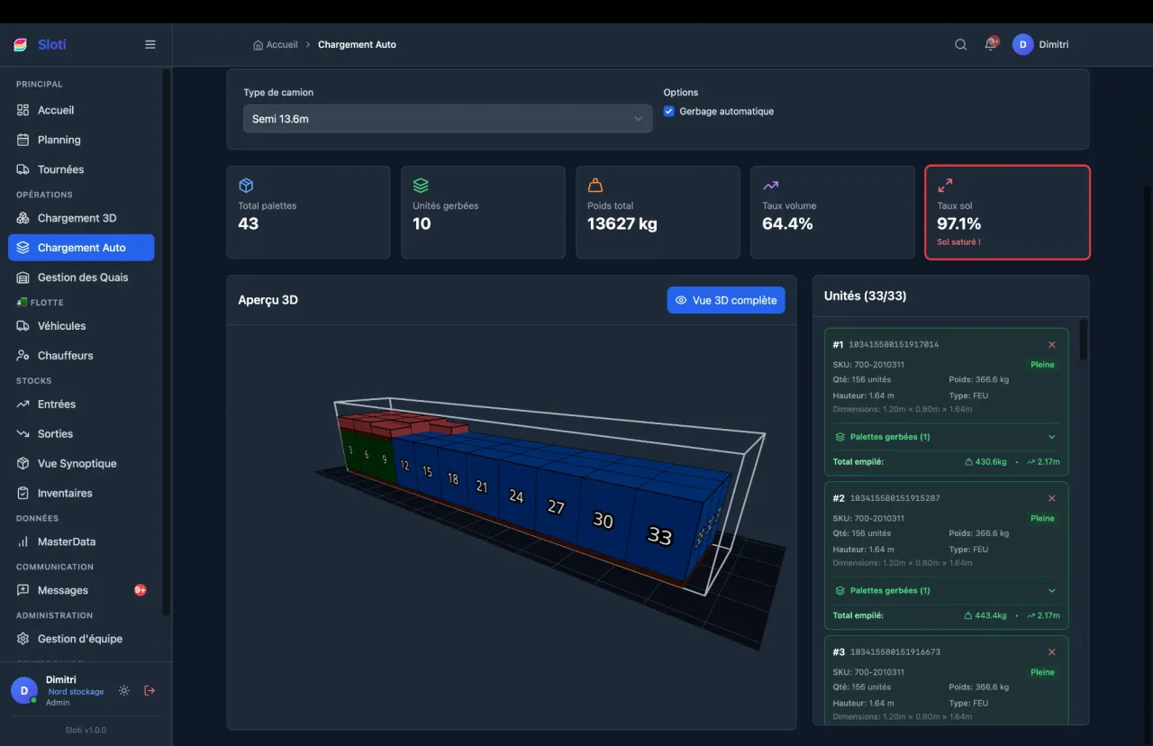The width and height of the screenshot is (1153, 746).
Task: Open the MasterData sidebar item
Action: (x=66, y=541)
